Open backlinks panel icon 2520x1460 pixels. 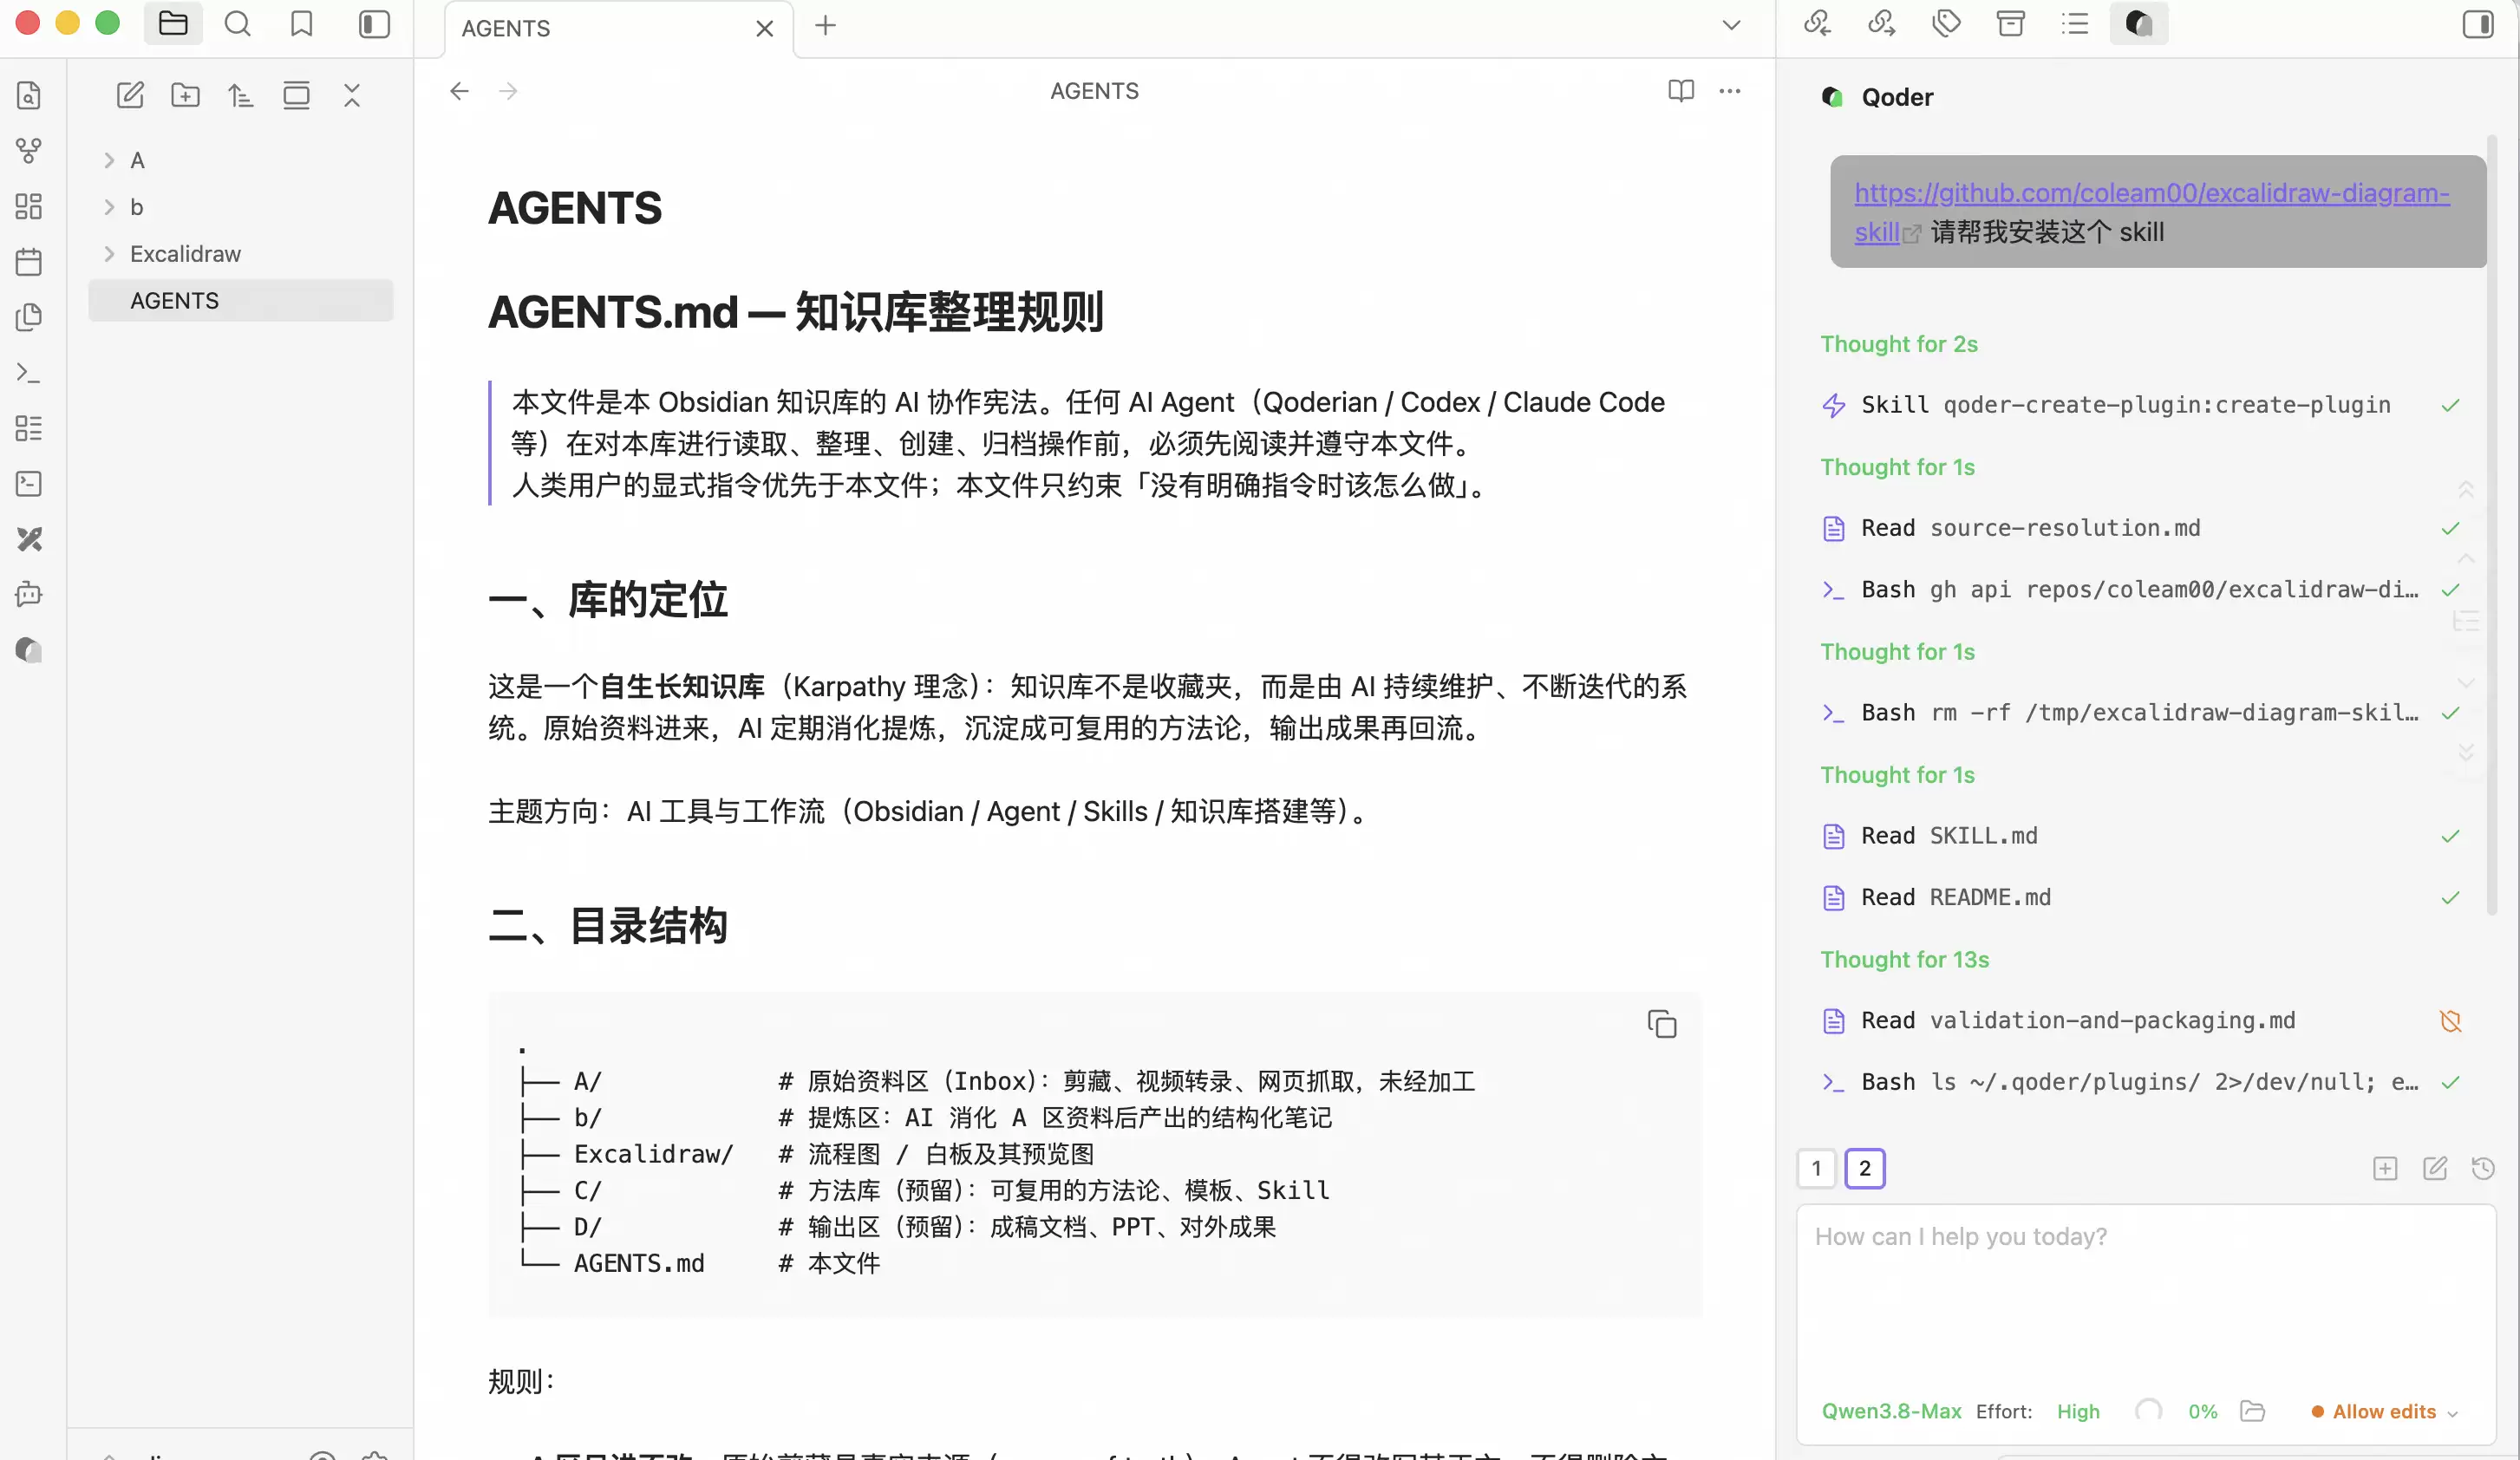[1817, 24]
